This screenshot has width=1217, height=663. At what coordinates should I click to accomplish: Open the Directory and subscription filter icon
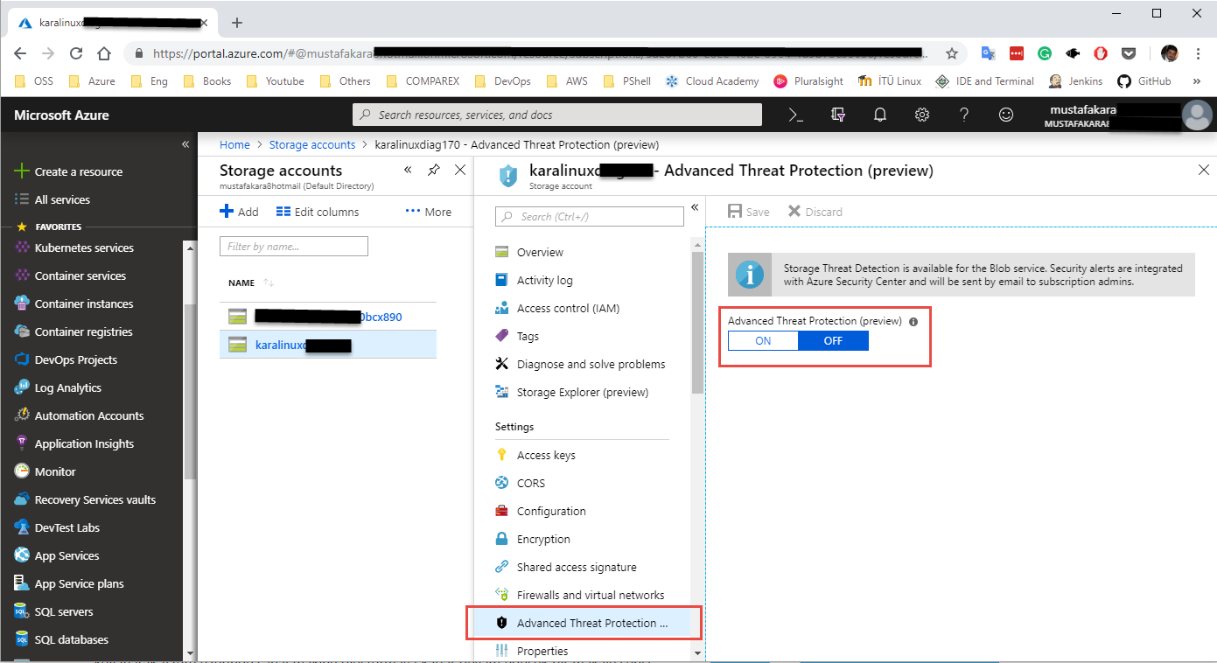(837, 115)
